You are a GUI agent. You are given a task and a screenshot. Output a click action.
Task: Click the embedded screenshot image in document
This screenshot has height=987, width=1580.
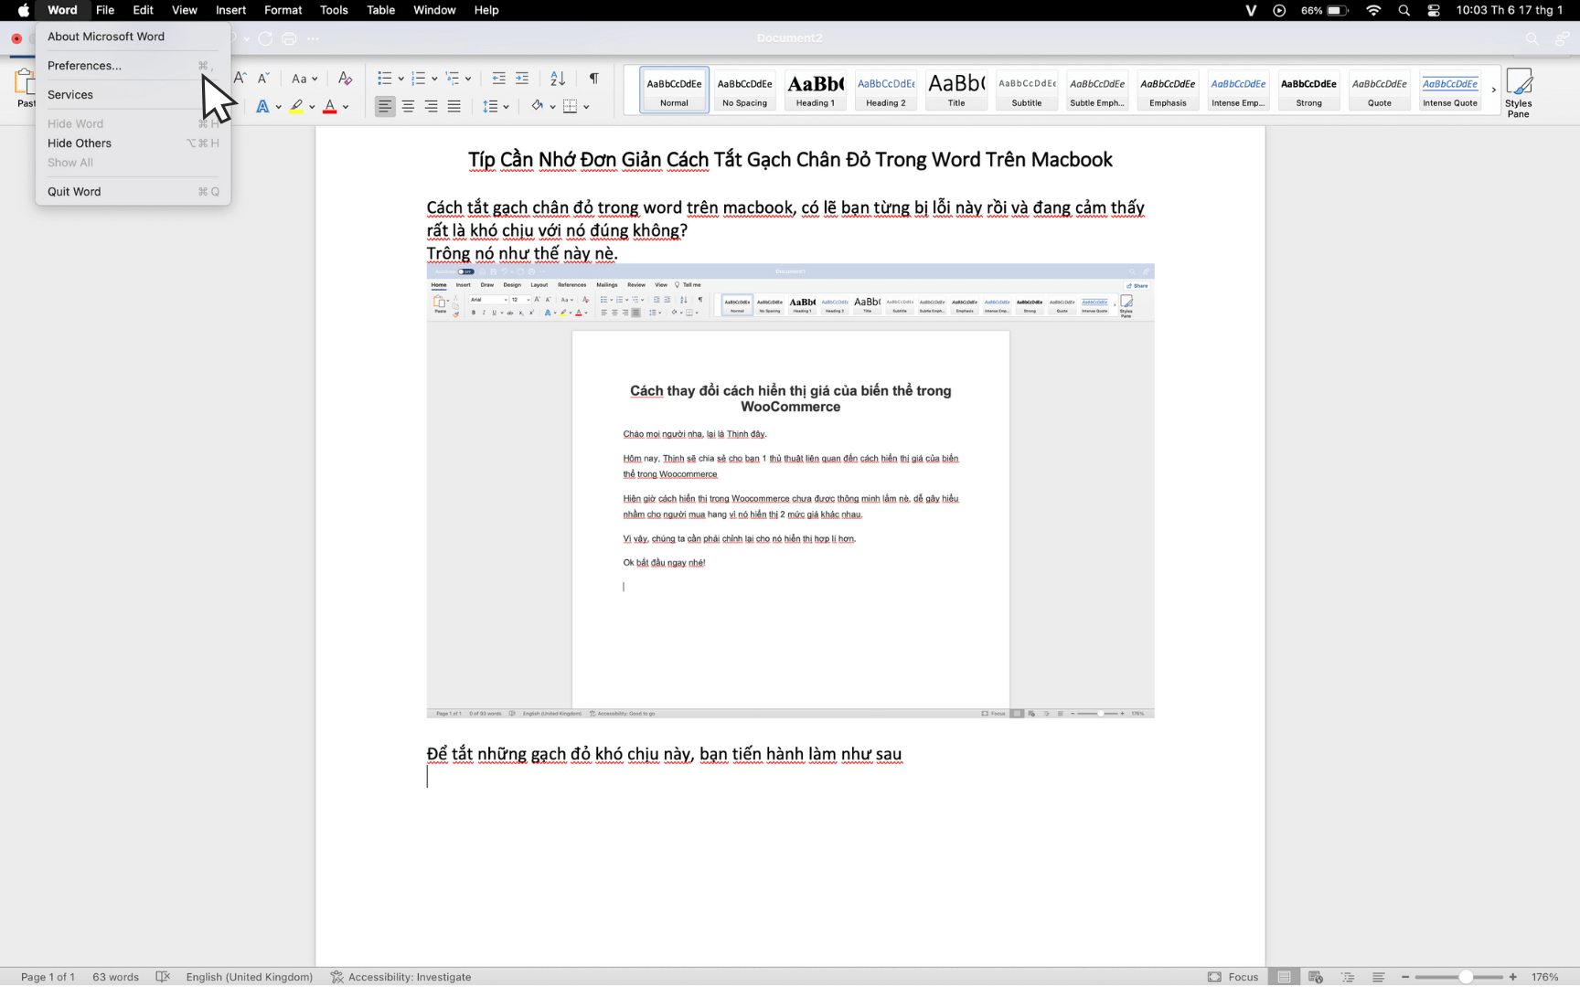(790, 491)
